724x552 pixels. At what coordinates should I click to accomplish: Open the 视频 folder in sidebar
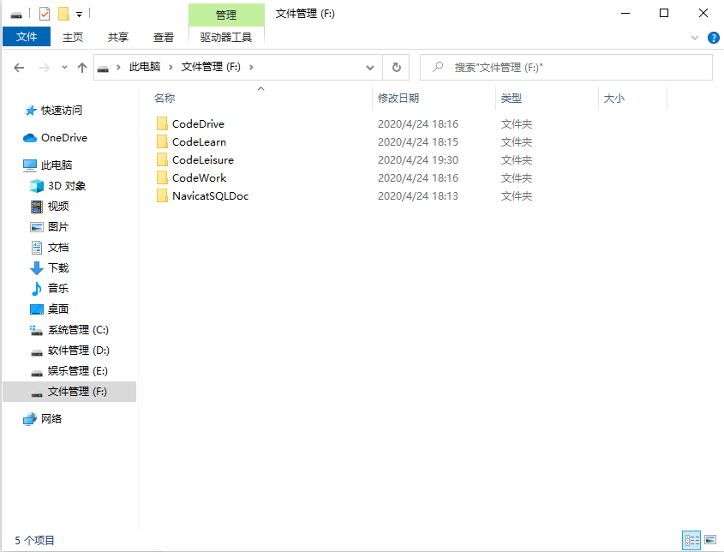(x=58, y=207)
